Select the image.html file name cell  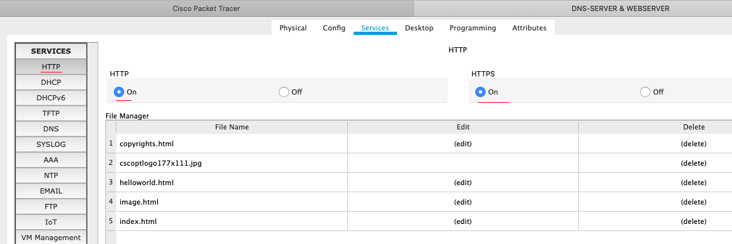pyautogui.click(x=231, y=202)
